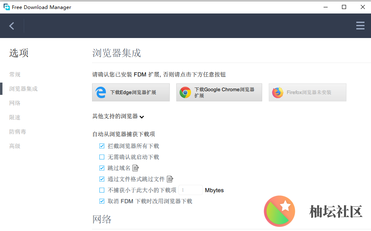Click the Firefox浏览器未安装 button

(x=307, y=92)
